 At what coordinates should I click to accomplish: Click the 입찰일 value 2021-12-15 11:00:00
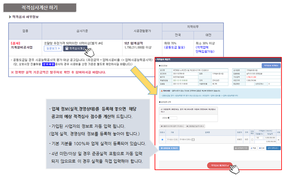coord(180,84)
